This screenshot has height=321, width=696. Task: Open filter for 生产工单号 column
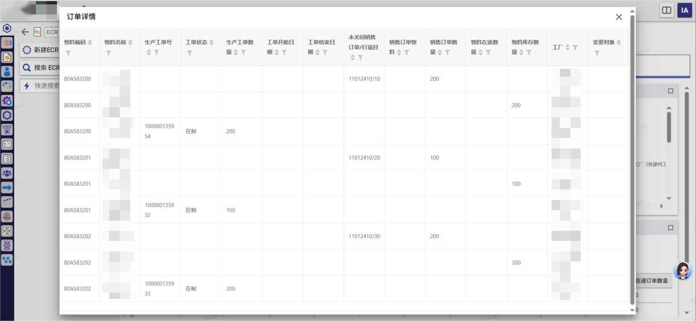coord(157,53)
